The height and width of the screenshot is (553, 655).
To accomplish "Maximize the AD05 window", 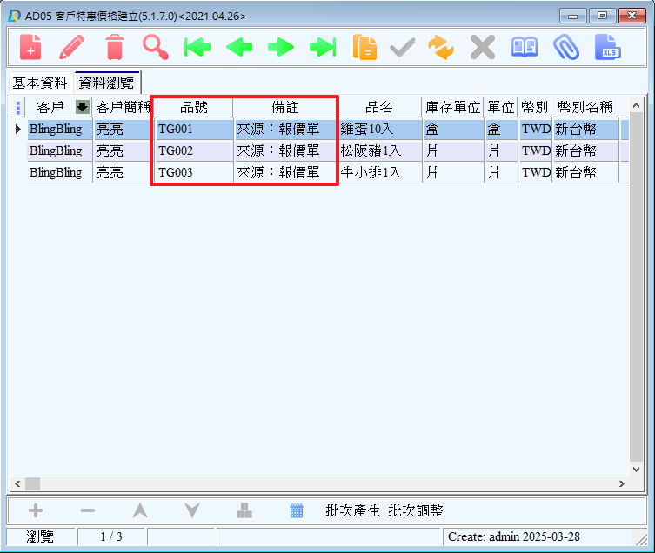I will [x=602, y=16].
